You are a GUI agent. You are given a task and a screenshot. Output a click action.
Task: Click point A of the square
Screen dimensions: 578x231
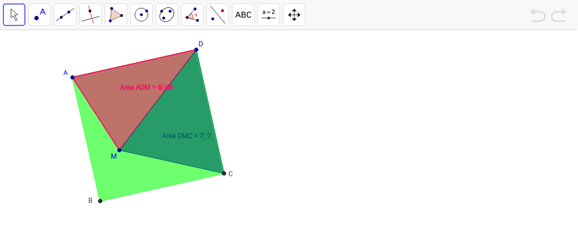pyautogui.click(x=72, y=77)
